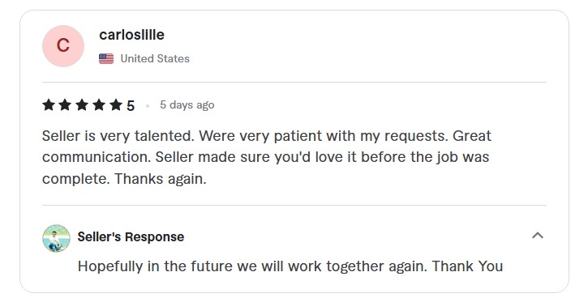588x302 pixels.
Task: Select the United States country label
Action: tap(155, 59)
